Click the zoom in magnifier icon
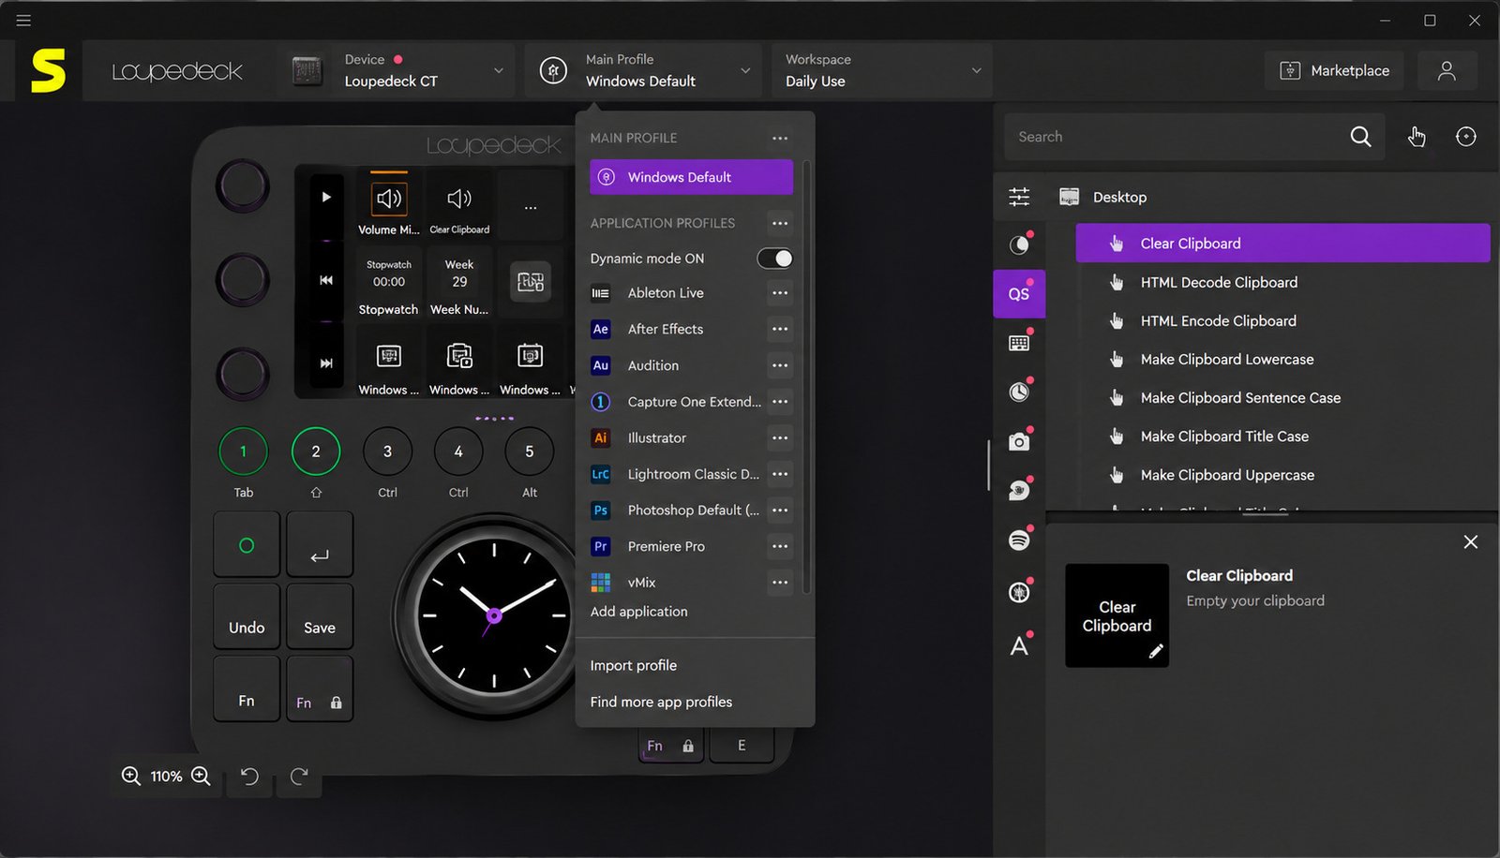Viewport: 1500px width, 858px height. [x=201, y=776]
